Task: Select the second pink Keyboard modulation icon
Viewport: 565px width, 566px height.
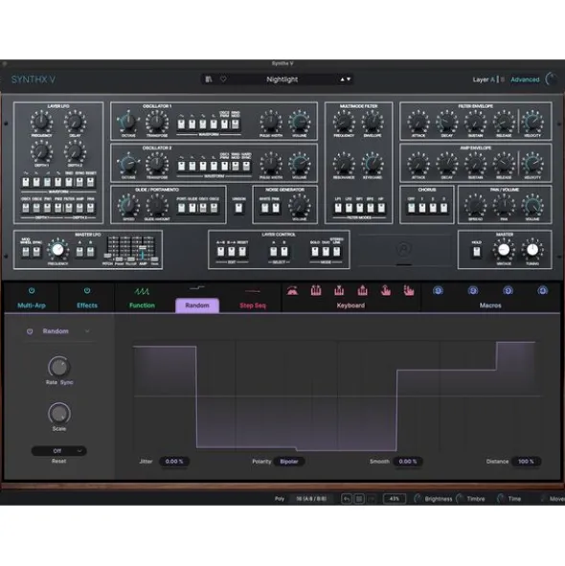Action: [316, 290]
